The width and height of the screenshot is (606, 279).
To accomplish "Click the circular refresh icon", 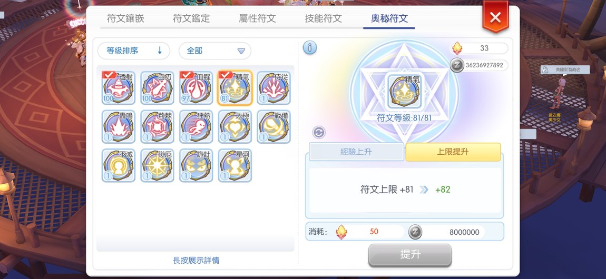I will [319, 132].
